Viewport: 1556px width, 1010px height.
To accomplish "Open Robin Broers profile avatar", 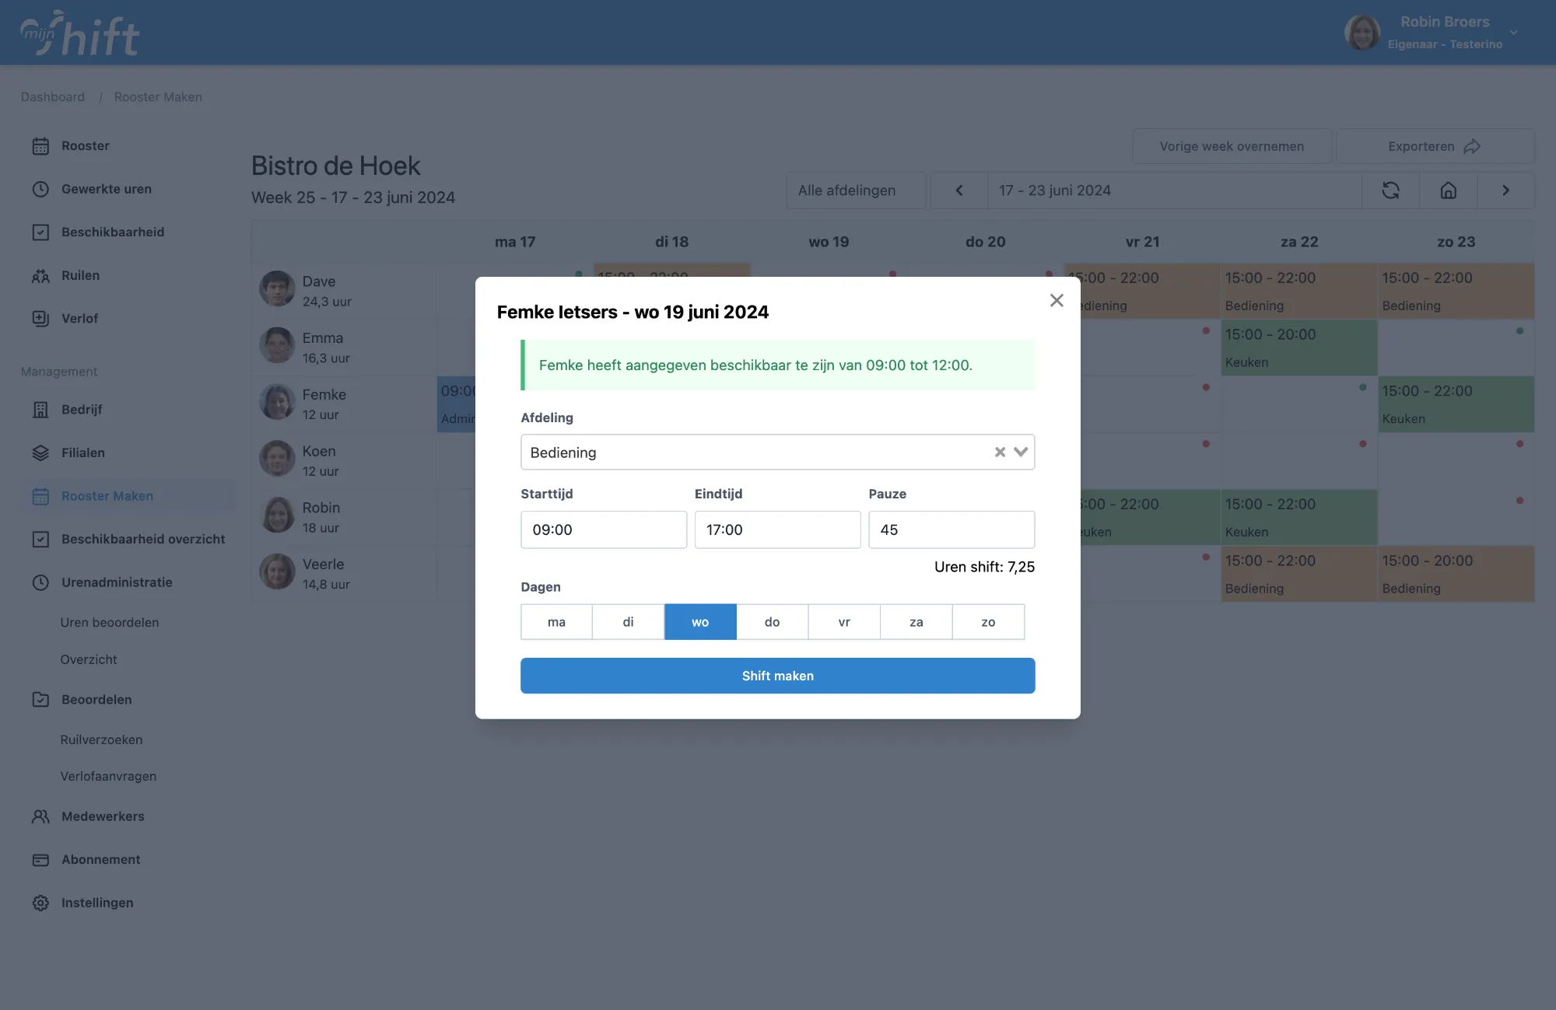I will (x=1361, y=33).
